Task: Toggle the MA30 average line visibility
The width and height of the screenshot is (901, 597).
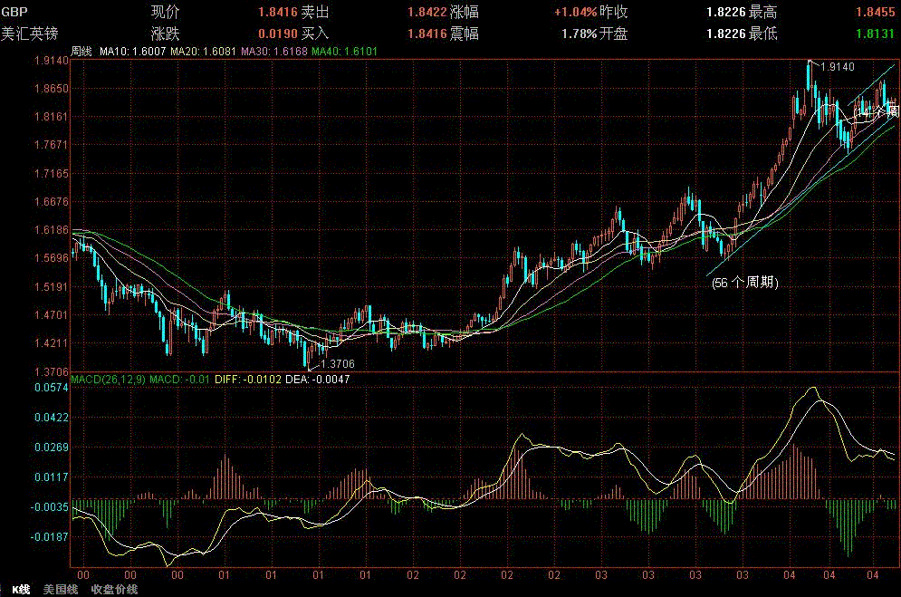Action: tap(261, 53)
